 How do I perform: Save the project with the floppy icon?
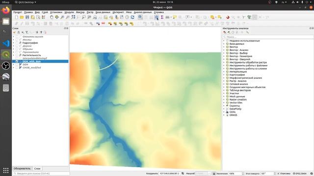[x=27, y=18]
